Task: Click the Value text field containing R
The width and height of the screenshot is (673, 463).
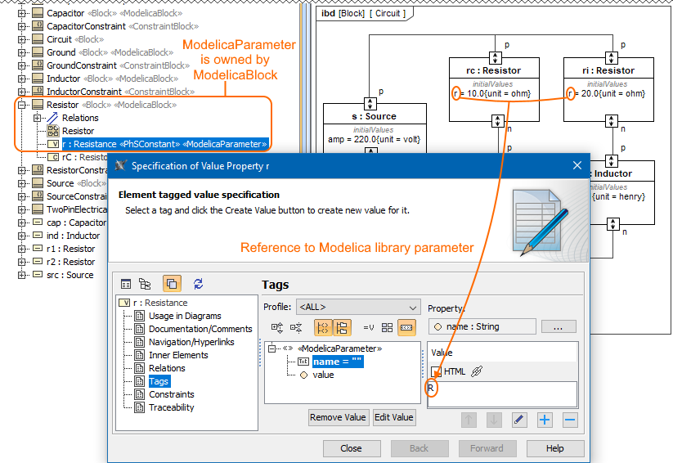Action: point(502,394)
